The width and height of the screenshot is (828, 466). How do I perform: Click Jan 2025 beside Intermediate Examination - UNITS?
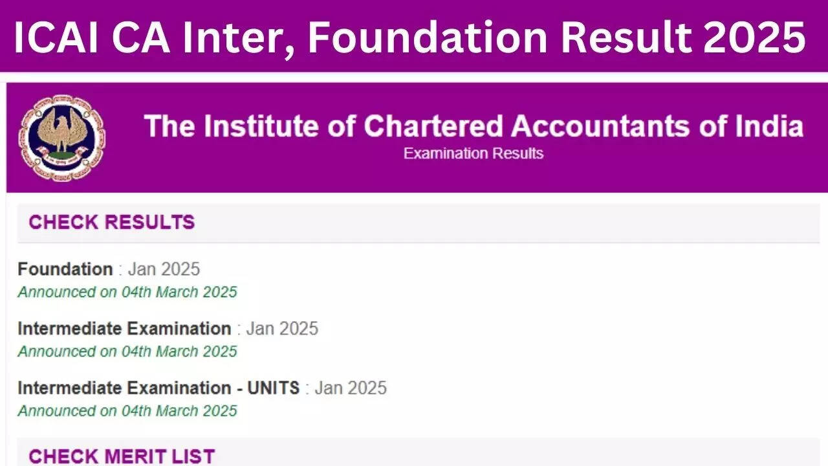pyautogui.click(x=351, y=388)
